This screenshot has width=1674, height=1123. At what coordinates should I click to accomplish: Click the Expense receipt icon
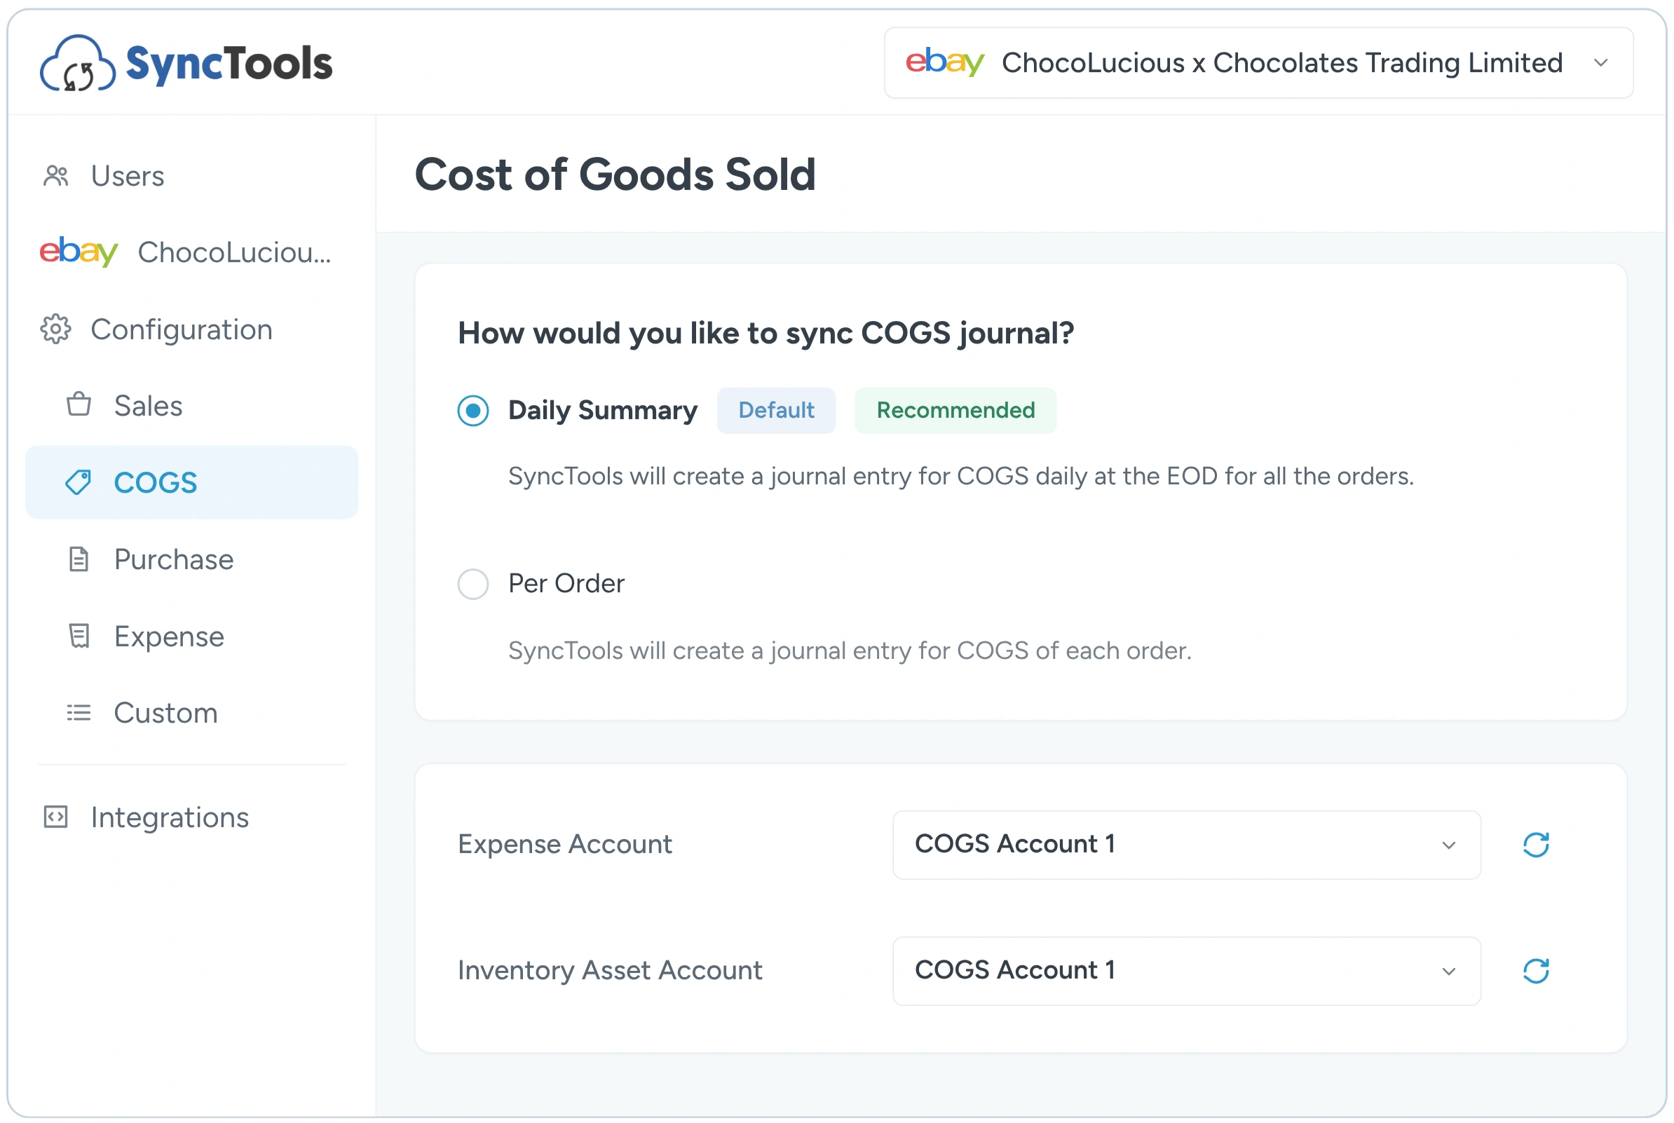click(x=79, y=636)
